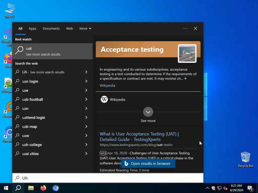258x193 pixels.
Task: Open the 6:21 AM clock and date
Action: 236,188
